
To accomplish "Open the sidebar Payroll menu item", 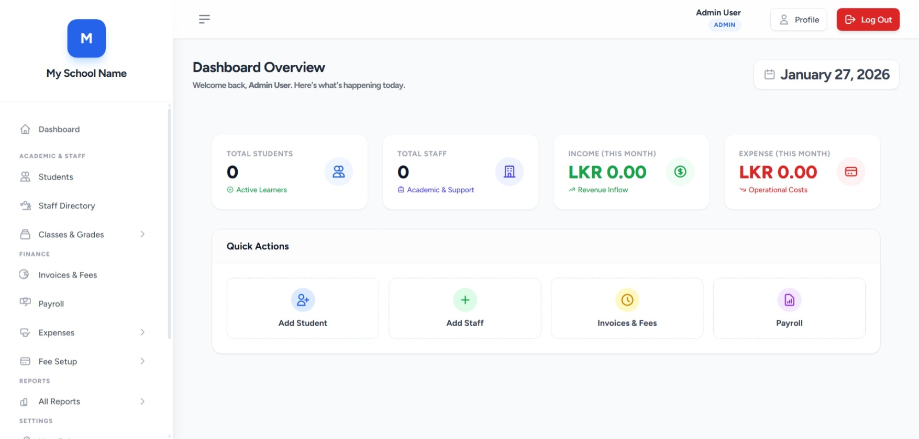I will [51, 304].
